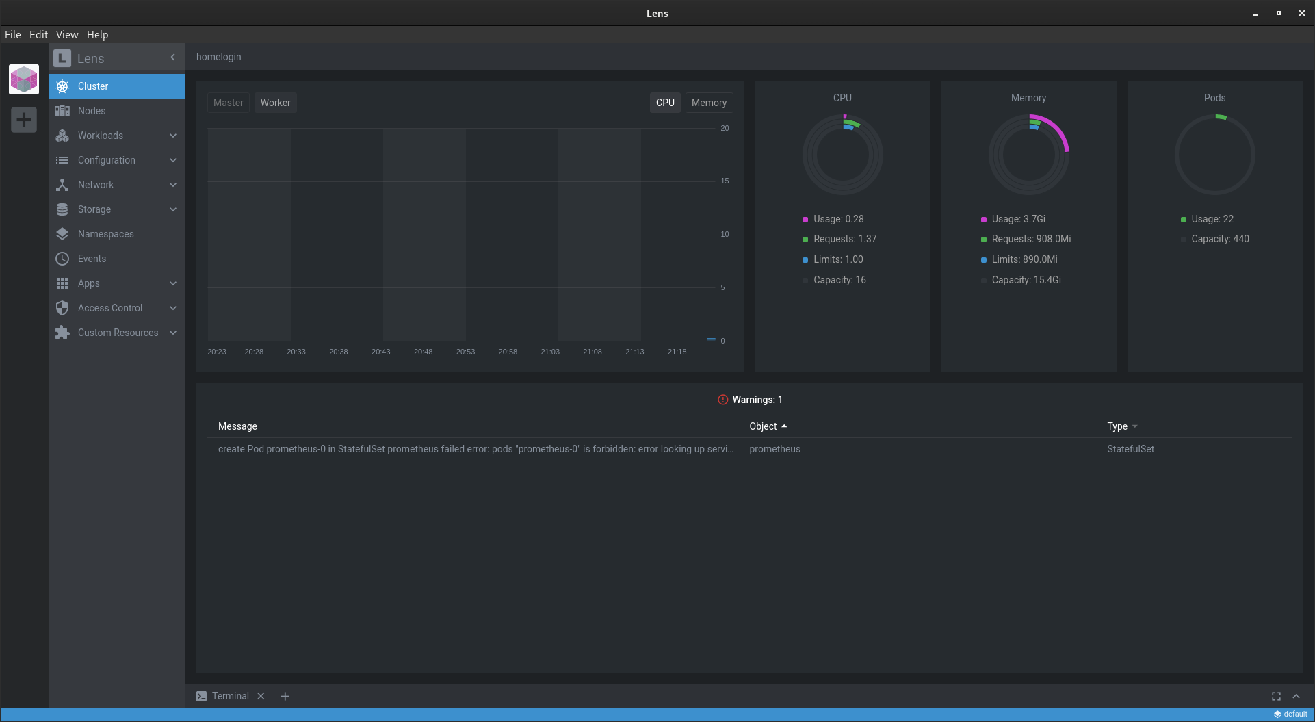
Task: Open the Namespaces section
Action: [105, 233]
